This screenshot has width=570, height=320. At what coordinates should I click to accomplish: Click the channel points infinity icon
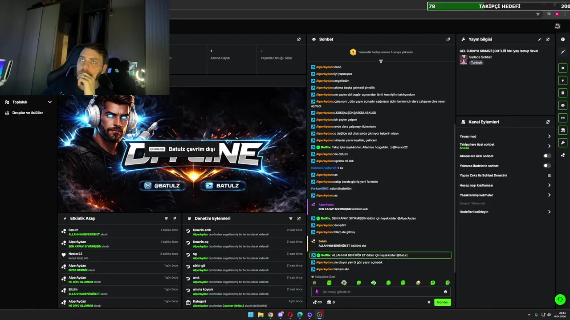pyautogui.click(x=317, y=302)
